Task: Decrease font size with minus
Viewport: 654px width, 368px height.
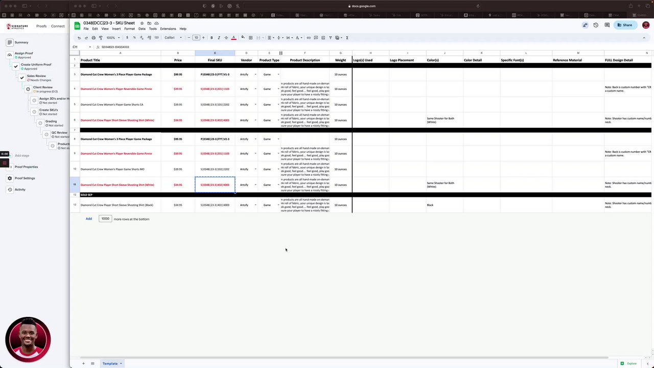Action: [189, 37]
